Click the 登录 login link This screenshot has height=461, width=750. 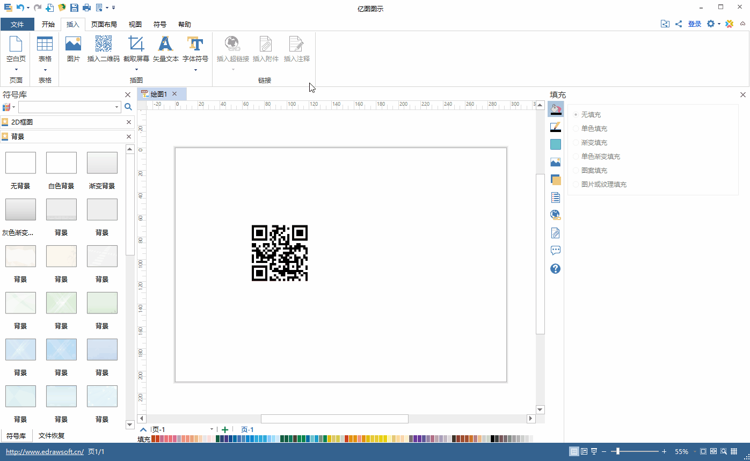(x=695, y=24)
